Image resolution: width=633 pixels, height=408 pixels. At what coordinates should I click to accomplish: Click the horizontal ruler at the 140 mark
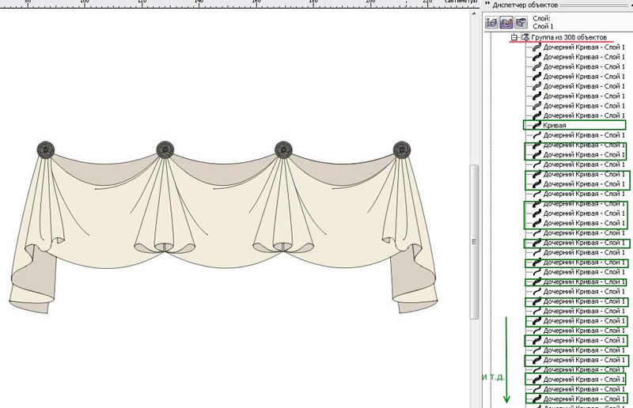point(198,4)
